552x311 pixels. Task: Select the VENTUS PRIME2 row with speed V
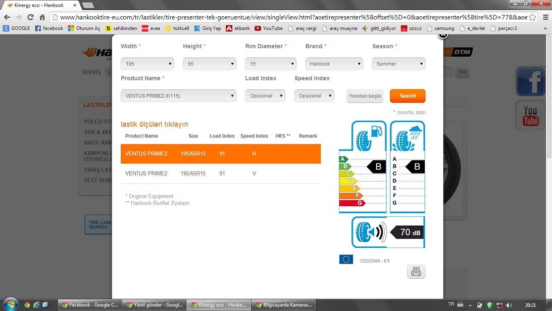[221, 173]
